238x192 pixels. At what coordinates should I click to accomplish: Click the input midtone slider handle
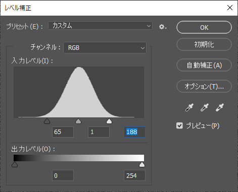pos(78,121)
